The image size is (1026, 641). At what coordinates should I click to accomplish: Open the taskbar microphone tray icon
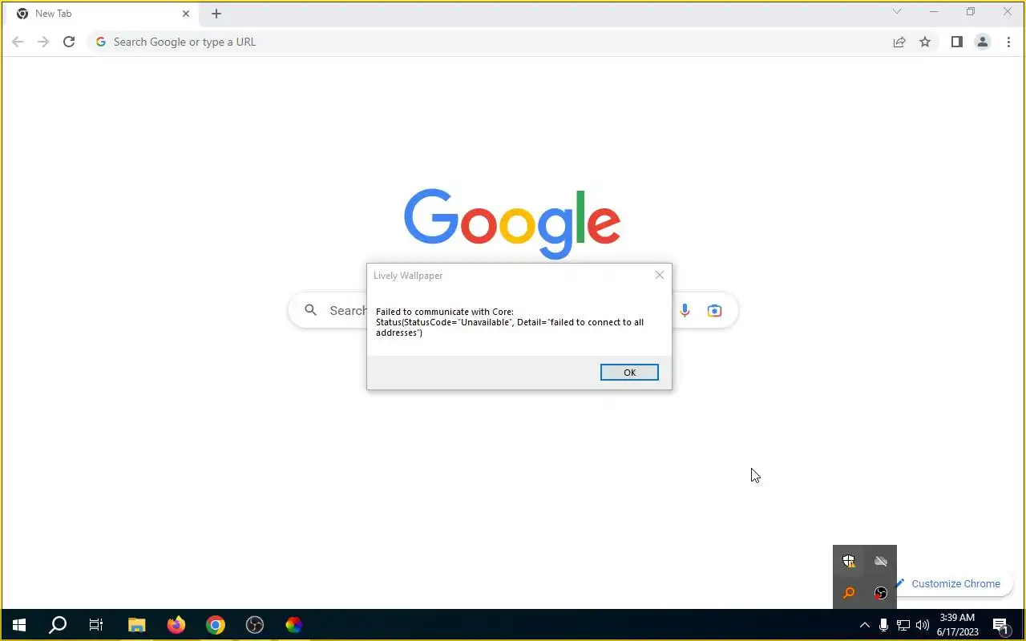click(883, 625)
